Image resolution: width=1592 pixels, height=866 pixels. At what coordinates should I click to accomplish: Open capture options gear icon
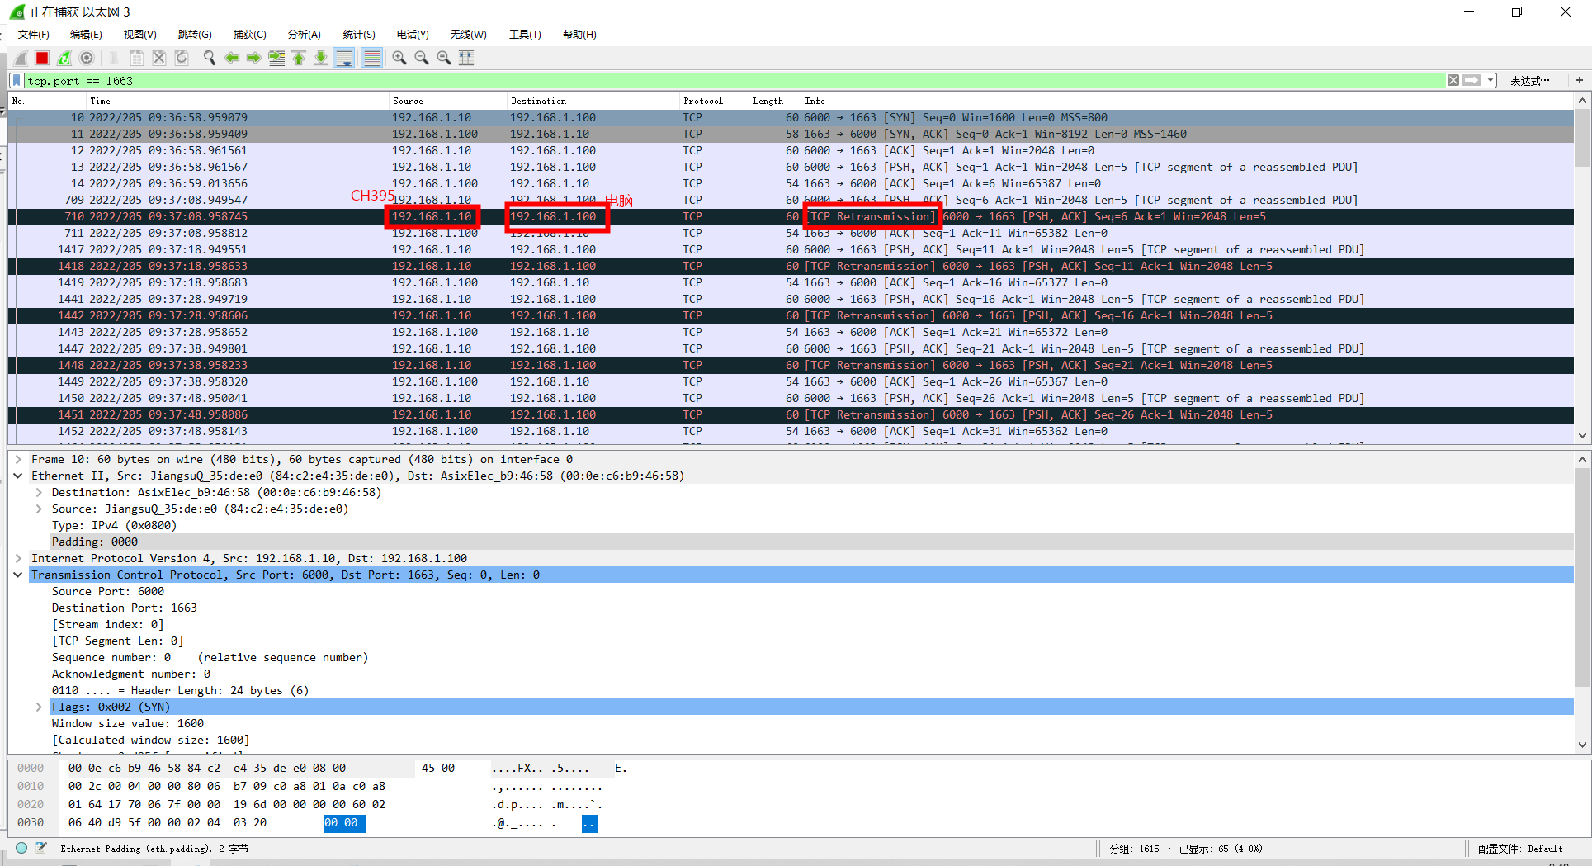point(87,58)
